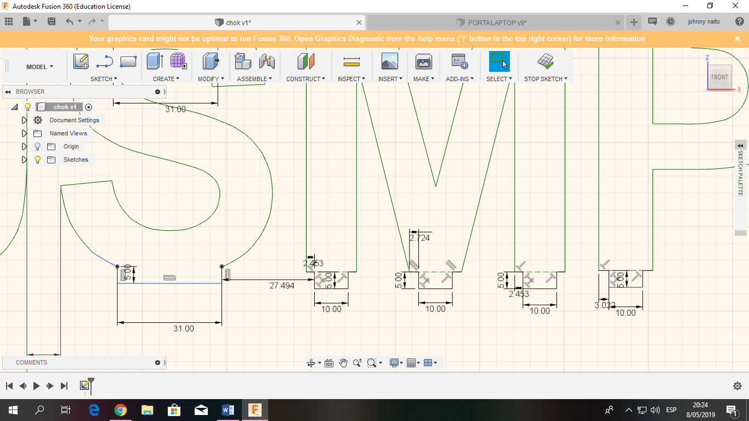The width and height of the screenshot is (749, 421).
Task: Select the Create Form purple icon
Action: 178,61
